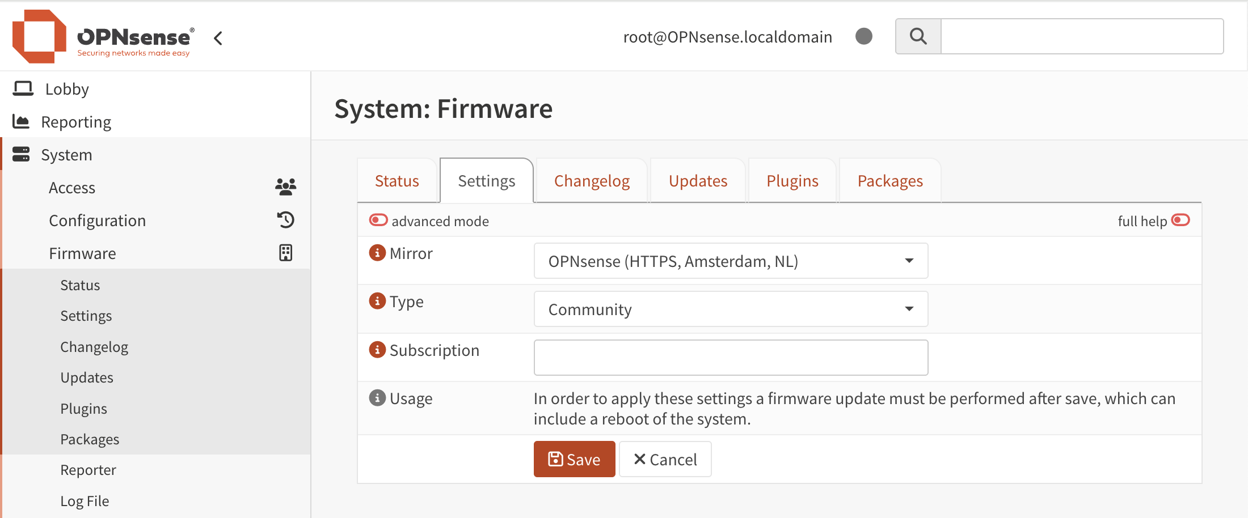Click the Firmware building icon
This screenshot has height=518, width=1248.
point(285,253)
